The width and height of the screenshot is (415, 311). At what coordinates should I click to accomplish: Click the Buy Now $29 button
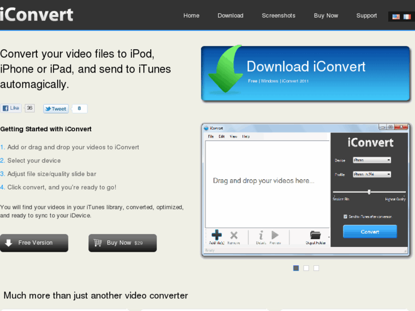(x=123, y=243)
